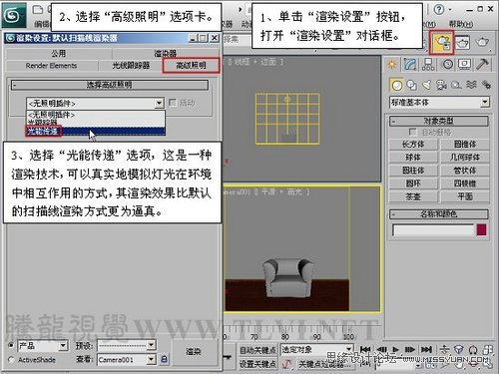Select the Geometry category sphere icon
The height and width of the screenshot is (374, 499).
(x=396, y=86)
